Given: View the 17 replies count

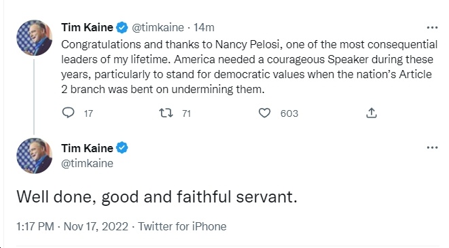Looking at the screenshot, I should [x=88, y=113].
